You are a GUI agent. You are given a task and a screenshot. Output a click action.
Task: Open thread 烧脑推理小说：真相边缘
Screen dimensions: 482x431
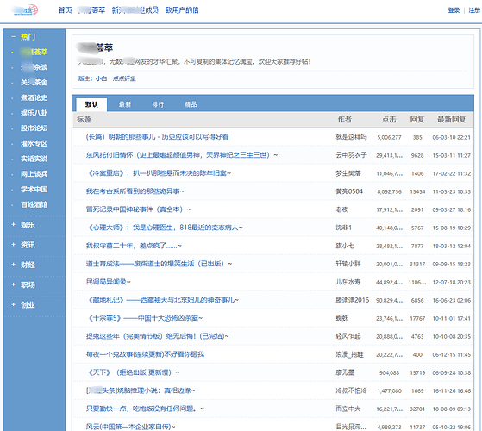(141, 390)
